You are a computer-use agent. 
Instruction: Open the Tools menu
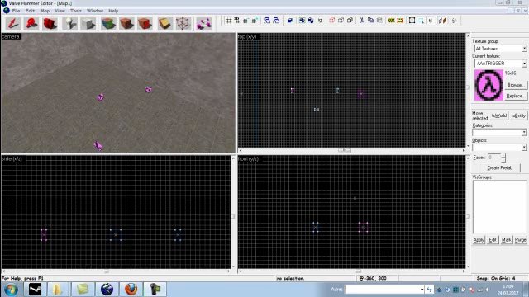point(76,11)
